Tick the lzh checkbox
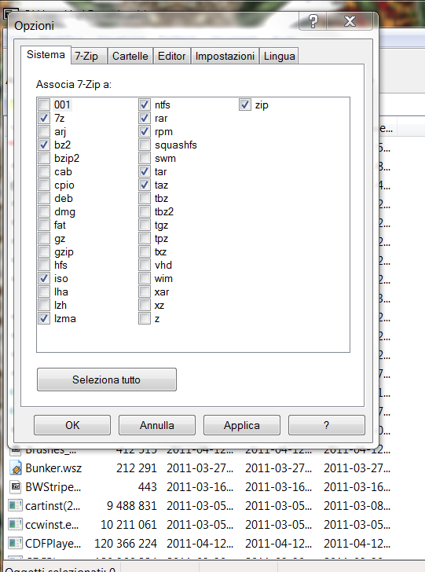Screen dimensions: 425x572 pos(44,306)
